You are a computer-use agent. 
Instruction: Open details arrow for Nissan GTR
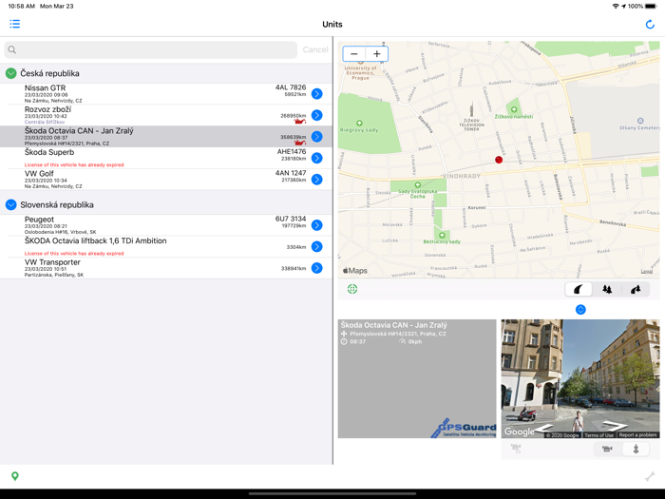point(316,93)
